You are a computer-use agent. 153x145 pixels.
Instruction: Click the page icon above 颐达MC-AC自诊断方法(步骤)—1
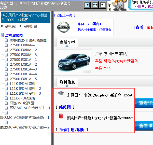click(x=6, y=113)
